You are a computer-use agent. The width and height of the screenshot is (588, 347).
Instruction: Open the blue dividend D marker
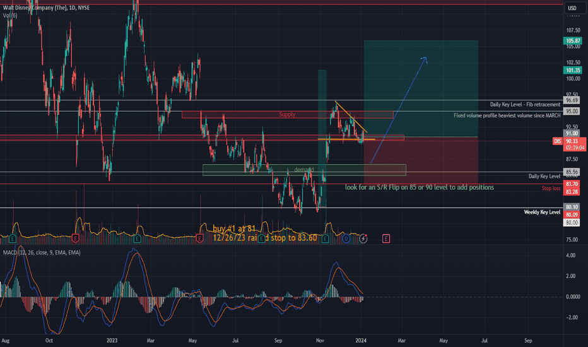[x=346, y=238]
